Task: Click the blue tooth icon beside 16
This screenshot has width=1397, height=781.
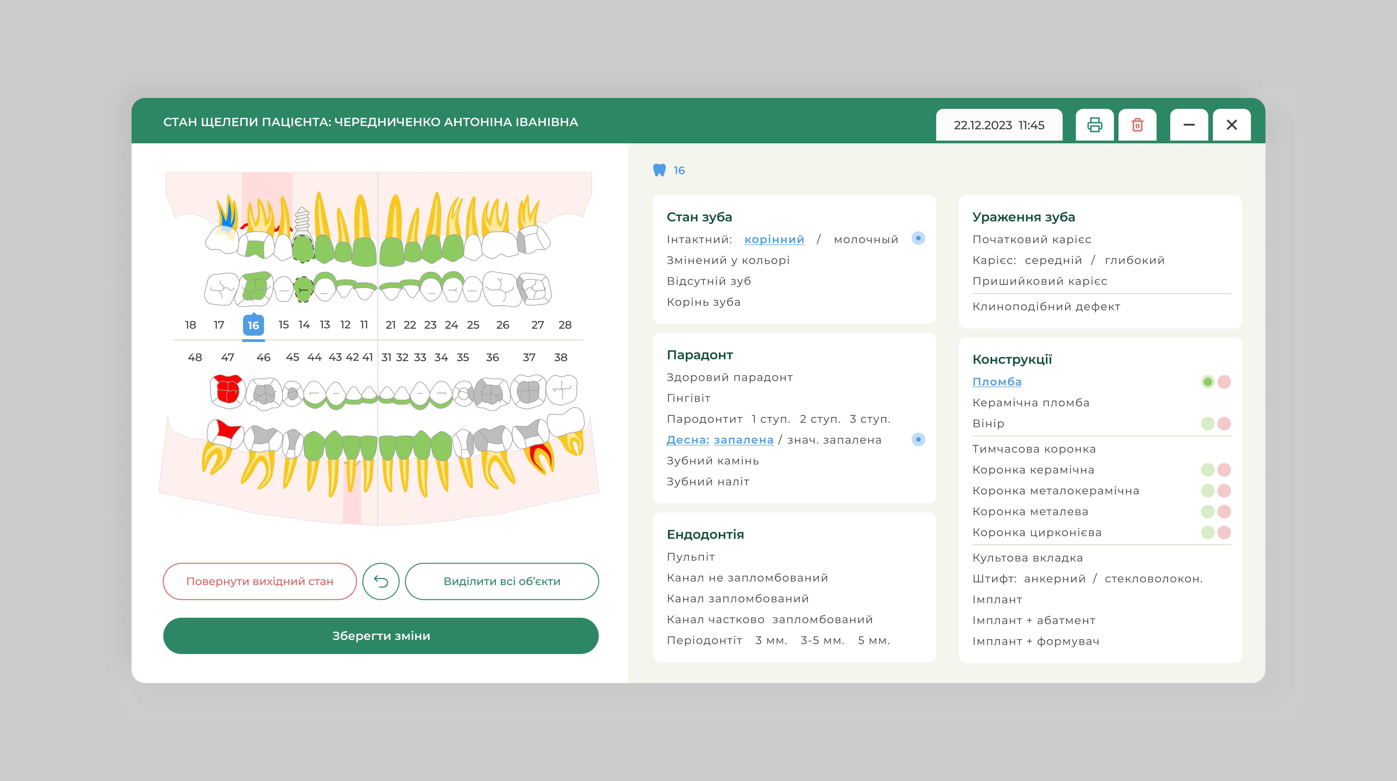Action: [x=659, y=170]
